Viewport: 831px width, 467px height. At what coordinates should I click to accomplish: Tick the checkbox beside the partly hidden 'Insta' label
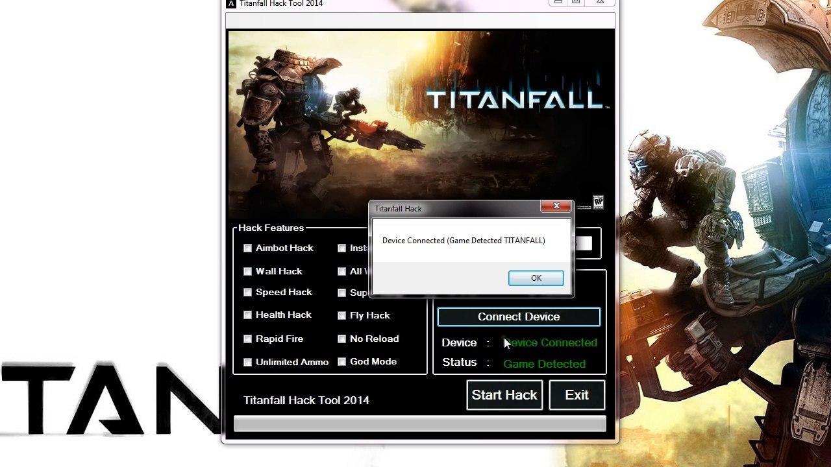click(341, 248)
